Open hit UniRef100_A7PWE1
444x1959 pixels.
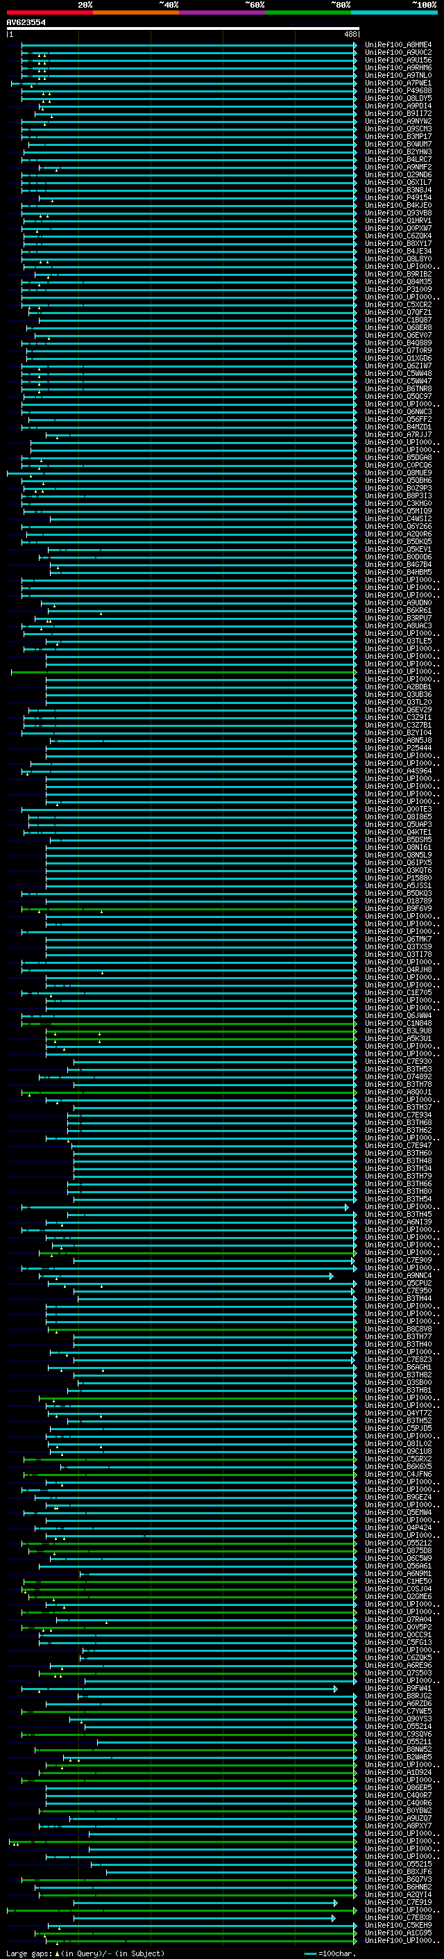[398, 83]
